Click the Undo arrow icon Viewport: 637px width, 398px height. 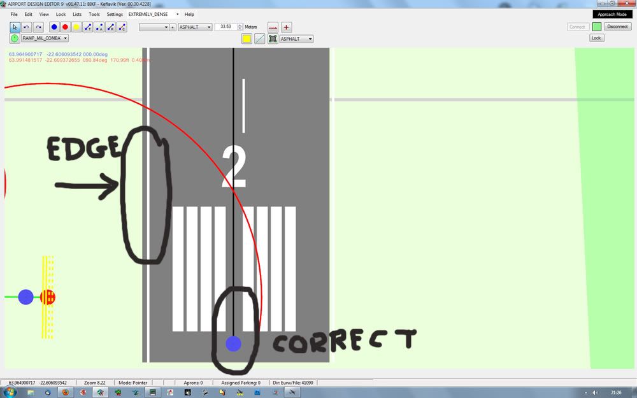pos(26,27)
